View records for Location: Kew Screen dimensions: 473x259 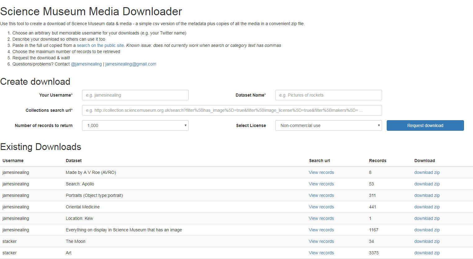tap(321, 218)
